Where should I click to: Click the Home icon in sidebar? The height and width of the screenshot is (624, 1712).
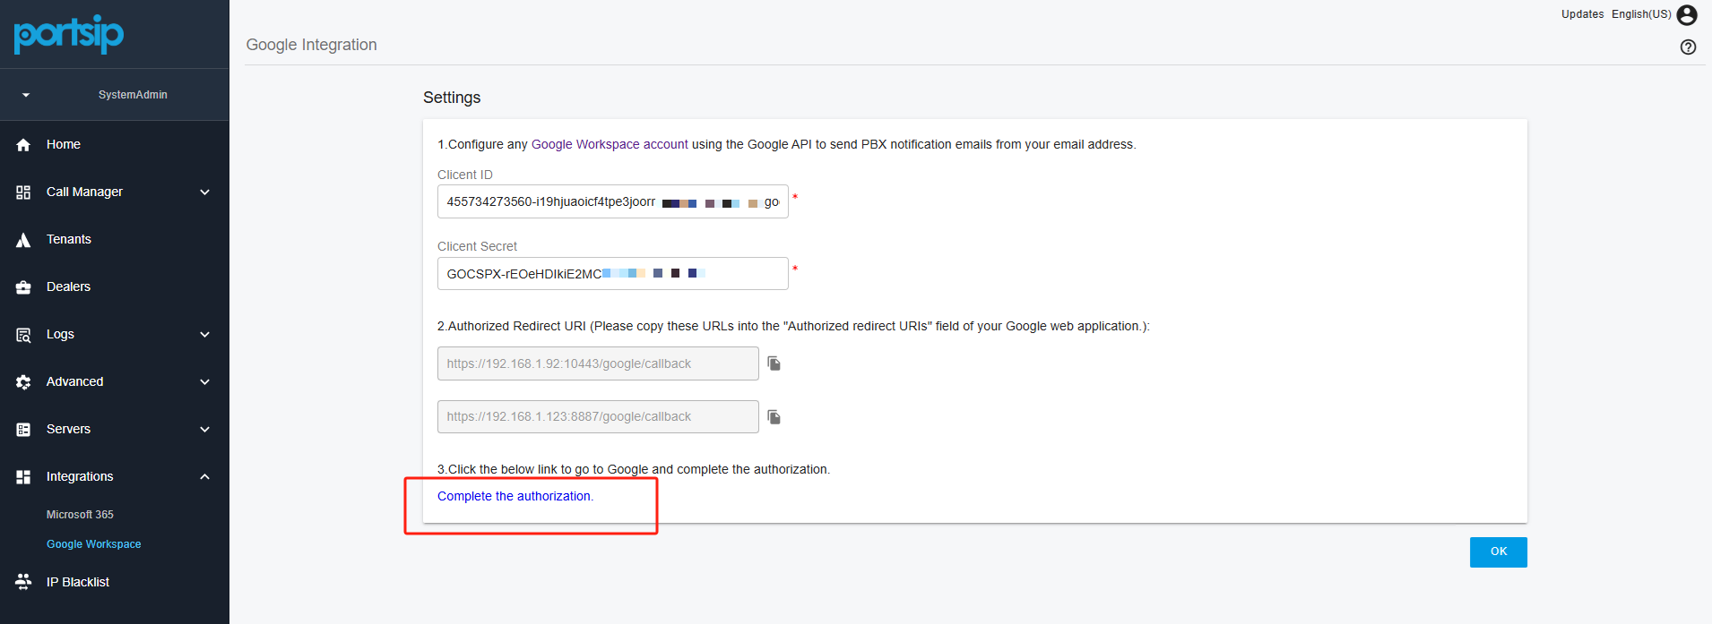tap(23, 145)
